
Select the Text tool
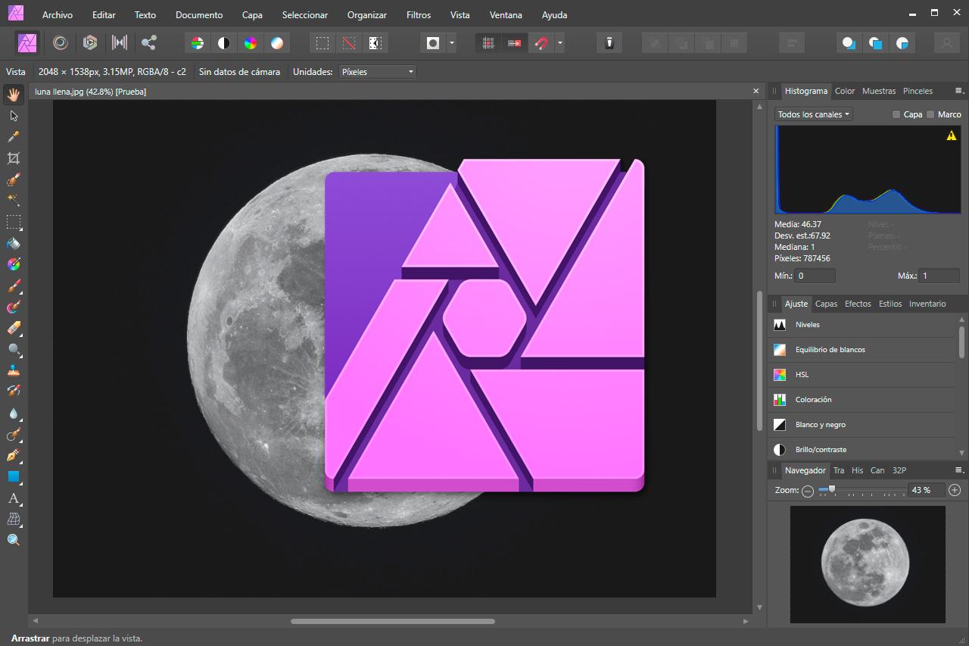(14, 498)
